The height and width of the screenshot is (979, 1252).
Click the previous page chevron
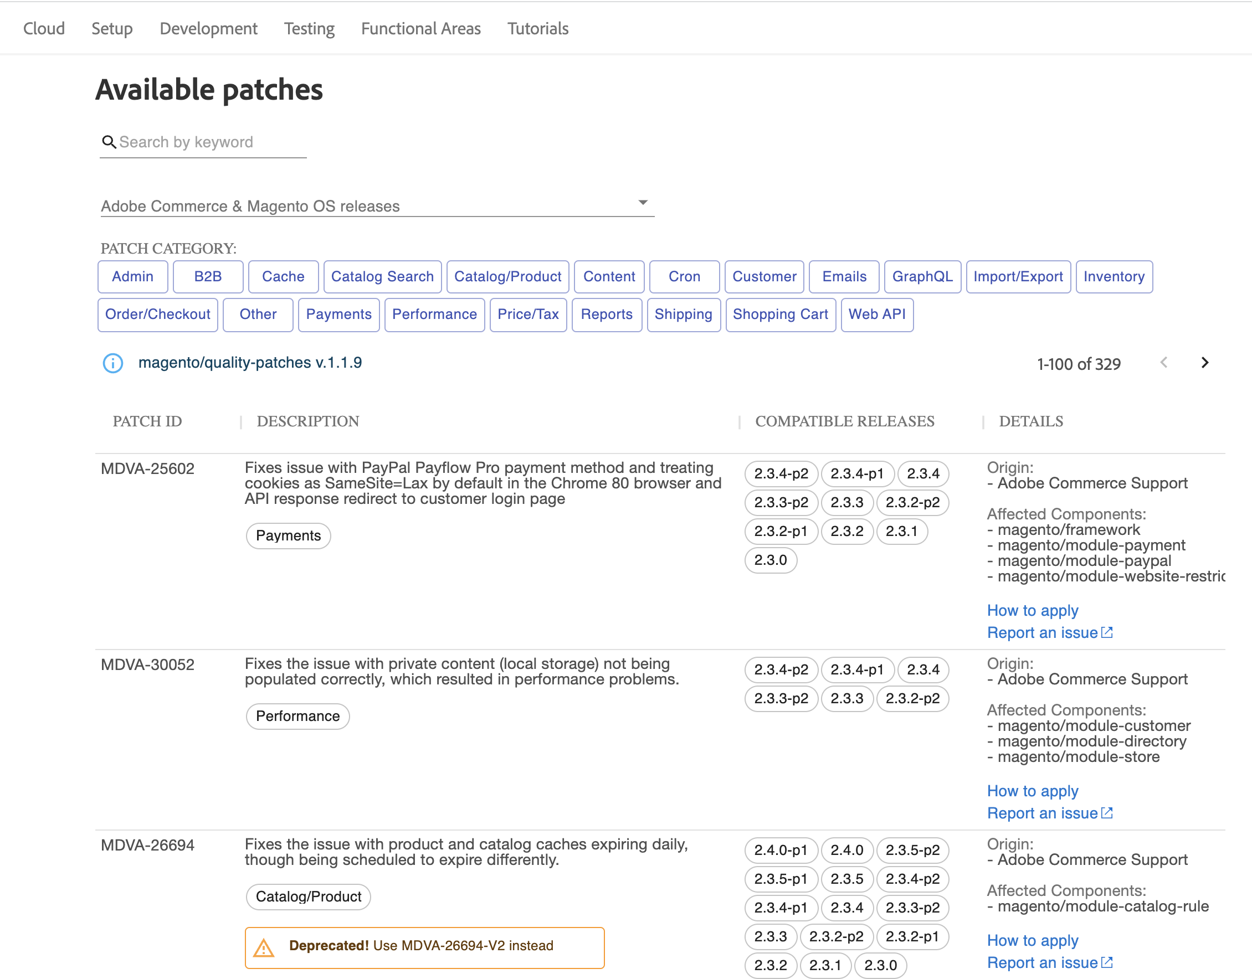1164,363
